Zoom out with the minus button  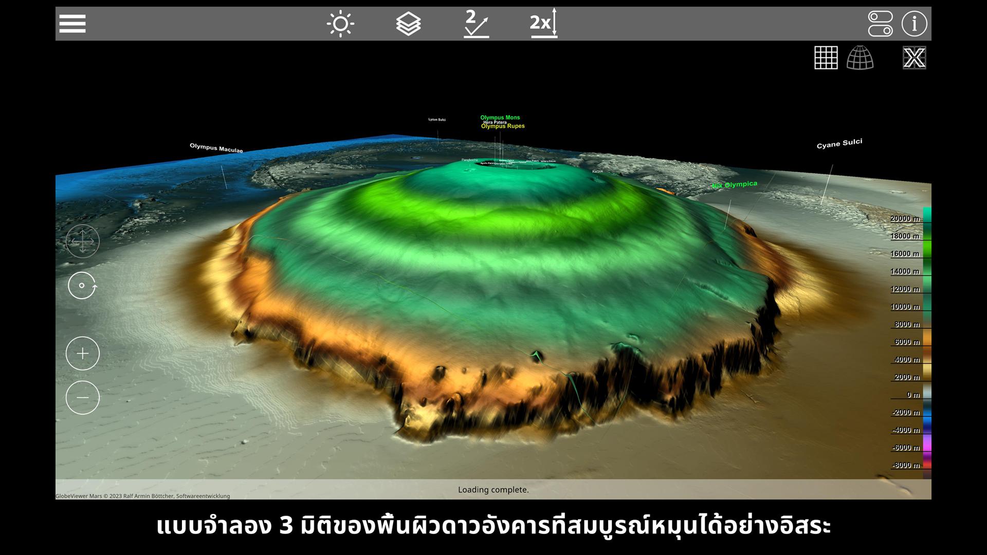pos(82,398)
